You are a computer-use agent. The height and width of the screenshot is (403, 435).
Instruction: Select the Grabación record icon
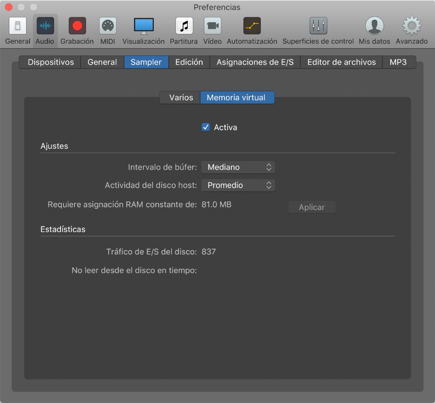77,26
